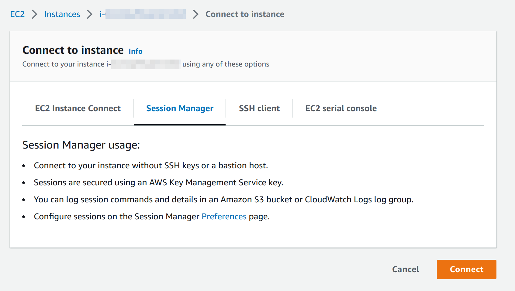Open the SSH client tab

(x=259, y=108)
